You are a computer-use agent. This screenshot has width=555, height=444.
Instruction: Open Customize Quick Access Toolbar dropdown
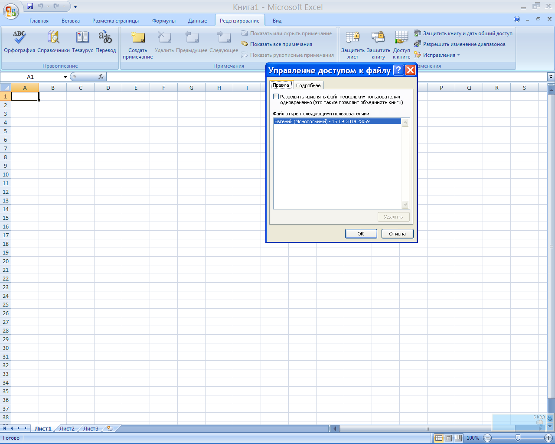pos(75,7)
